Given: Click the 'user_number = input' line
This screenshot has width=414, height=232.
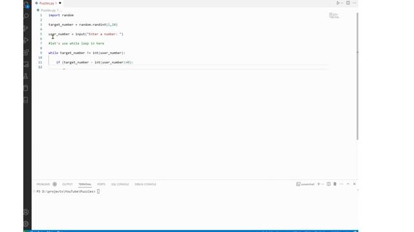Looking at the screenshot, I should pyautogui.click(x=86, y=34).
